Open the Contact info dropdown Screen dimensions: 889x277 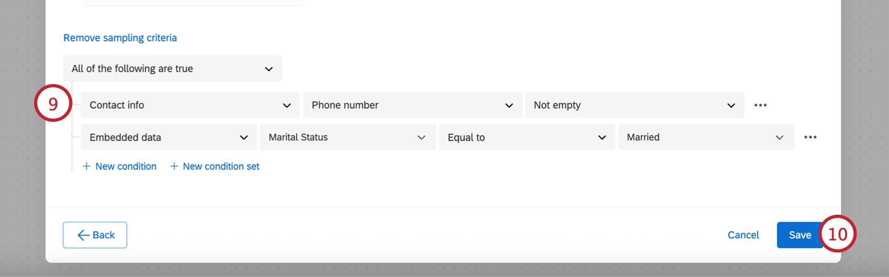(190, 105)
